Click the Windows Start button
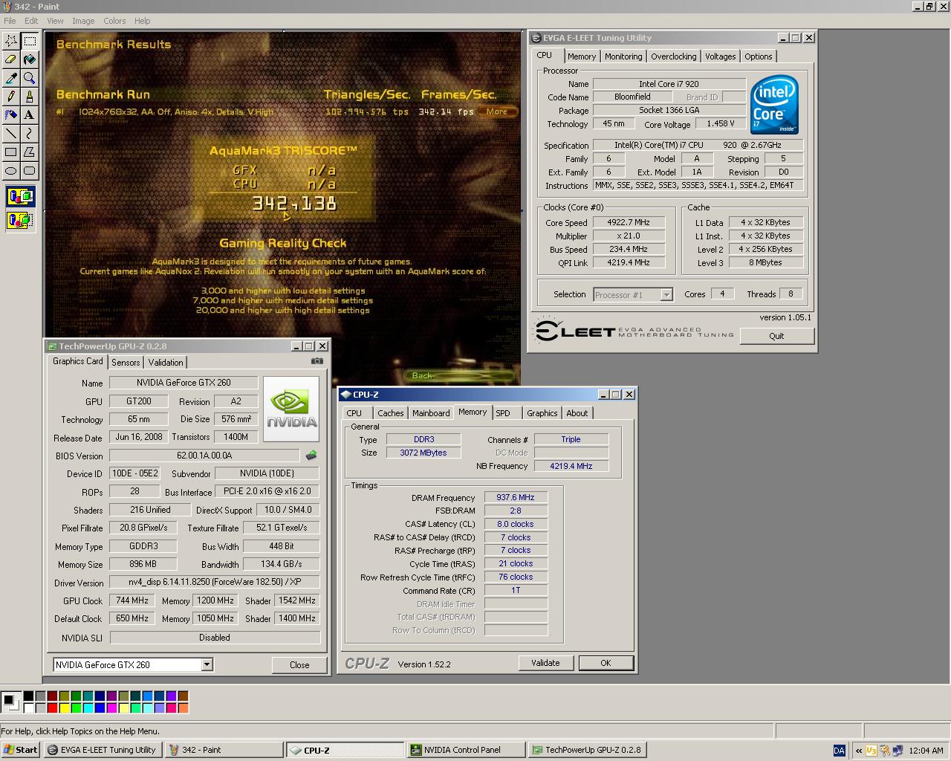This screenshot has height=761, width=951. [x=20, y=750]
